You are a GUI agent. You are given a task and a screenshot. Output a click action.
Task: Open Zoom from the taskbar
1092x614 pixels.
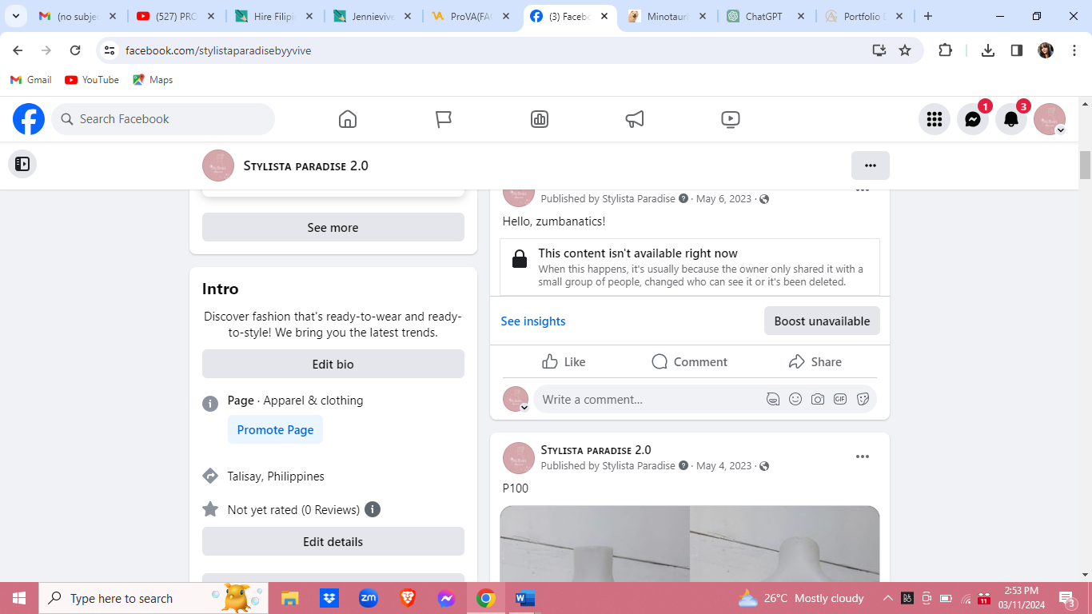tap(368, 598)
